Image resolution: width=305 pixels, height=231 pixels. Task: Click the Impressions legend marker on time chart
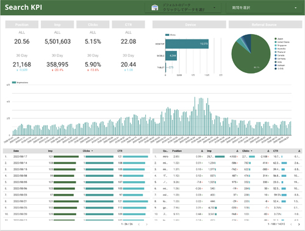click(14, 83)
